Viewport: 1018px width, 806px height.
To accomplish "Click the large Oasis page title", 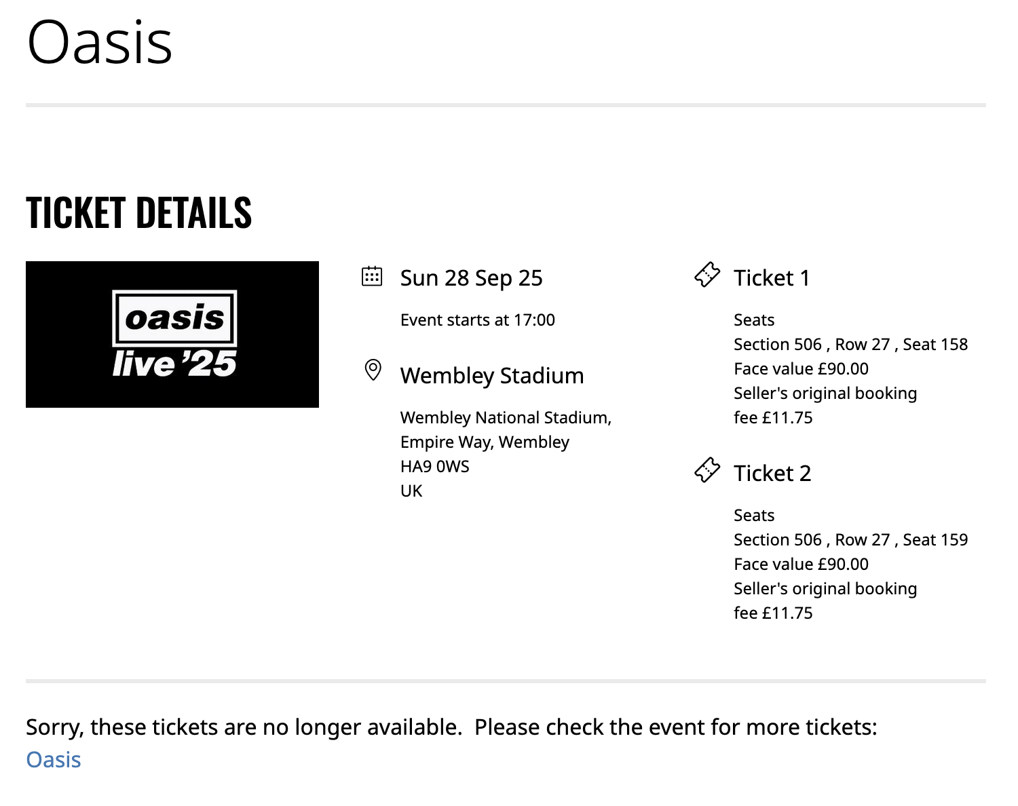I will (100, 43).
